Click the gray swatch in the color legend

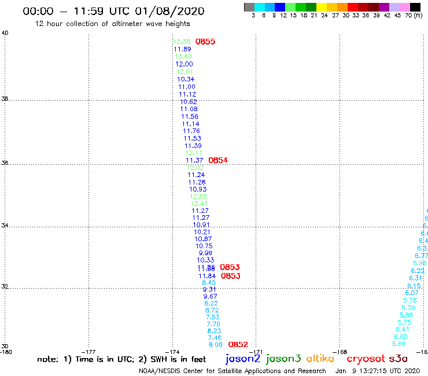pyautogui.click(x=249, y=7)
